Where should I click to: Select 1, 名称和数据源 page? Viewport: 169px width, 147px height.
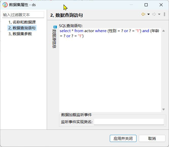coord(22,22)
